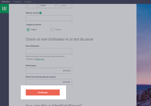The width and height of the screenshot is (151, 106).
Task: Click the year 'aaaa' input field
Action: (x=66, y=6)
